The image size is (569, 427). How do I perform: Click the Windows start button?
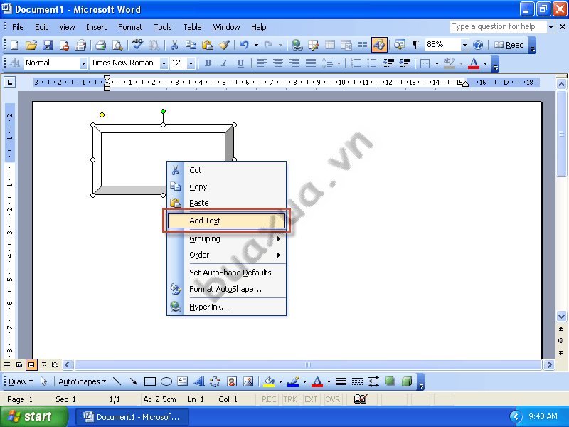(x=34, y=416)
